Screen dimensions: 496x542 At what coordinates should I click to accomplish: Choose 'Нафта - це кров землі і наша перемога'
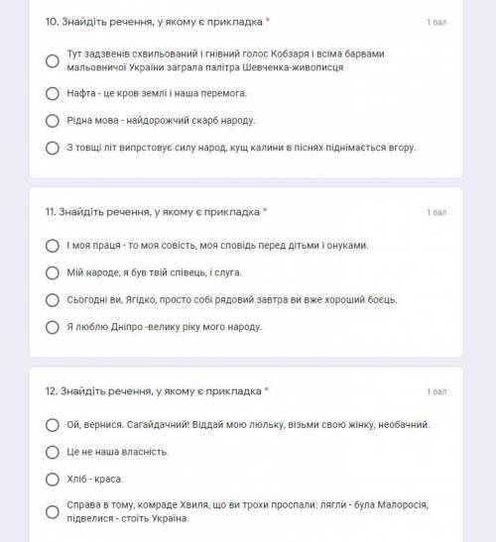[x=53, y=93]
